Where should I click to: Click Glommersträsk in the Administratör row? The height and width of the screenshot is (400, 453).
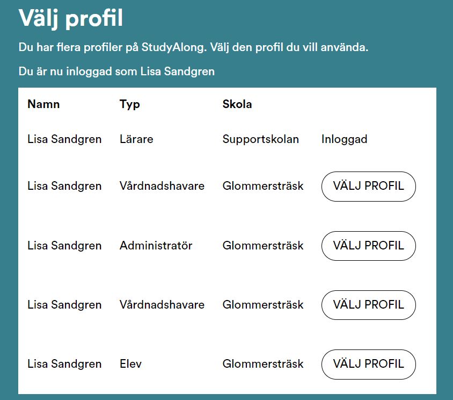coord(263,246)
